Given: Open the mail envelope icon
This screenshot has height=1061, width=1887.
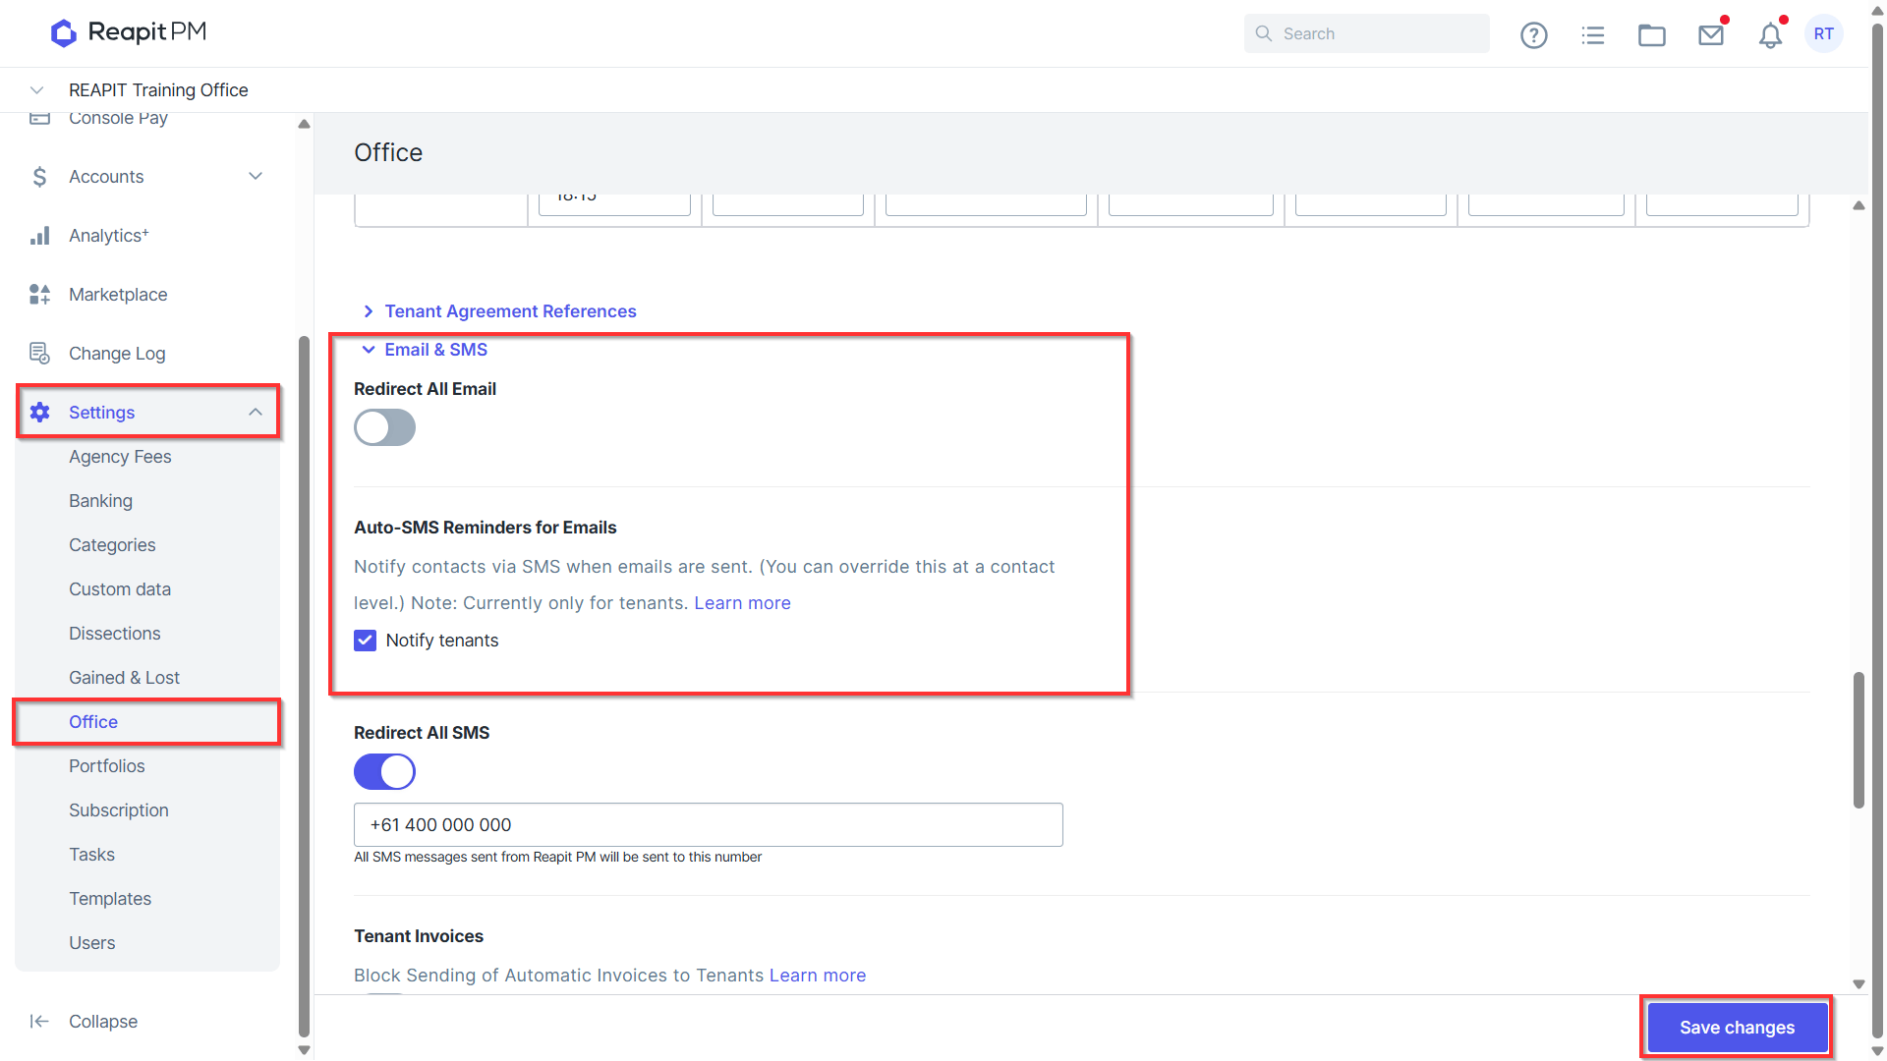Looking at the screenshot, I should pyautogui.click(x=1711, y=35).
